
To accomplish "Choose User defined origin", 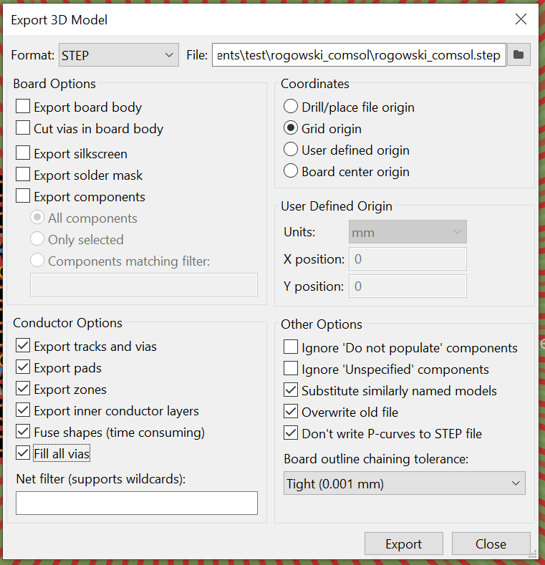I will (291, 150).
